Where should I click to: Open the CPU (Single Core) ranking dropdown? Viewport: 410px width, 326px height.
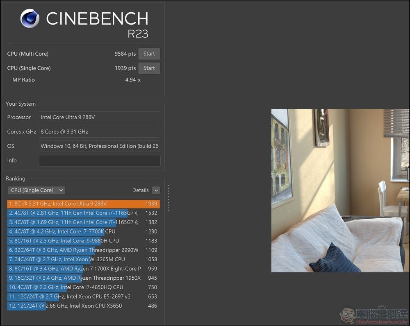(36, 190)
